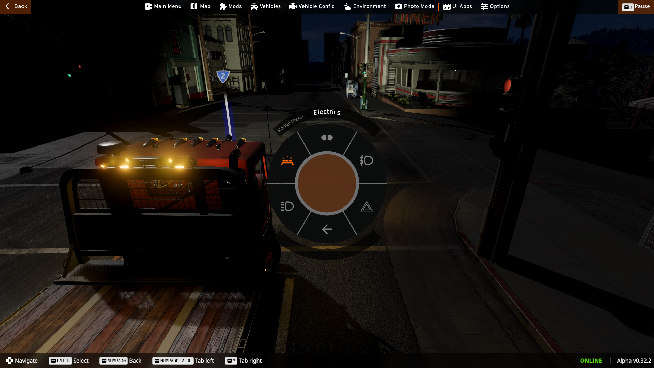Image resolution: width=654 pixels, height=368 pixels.
Task: Open the Mods menu
Action: (x=231, y=6)
